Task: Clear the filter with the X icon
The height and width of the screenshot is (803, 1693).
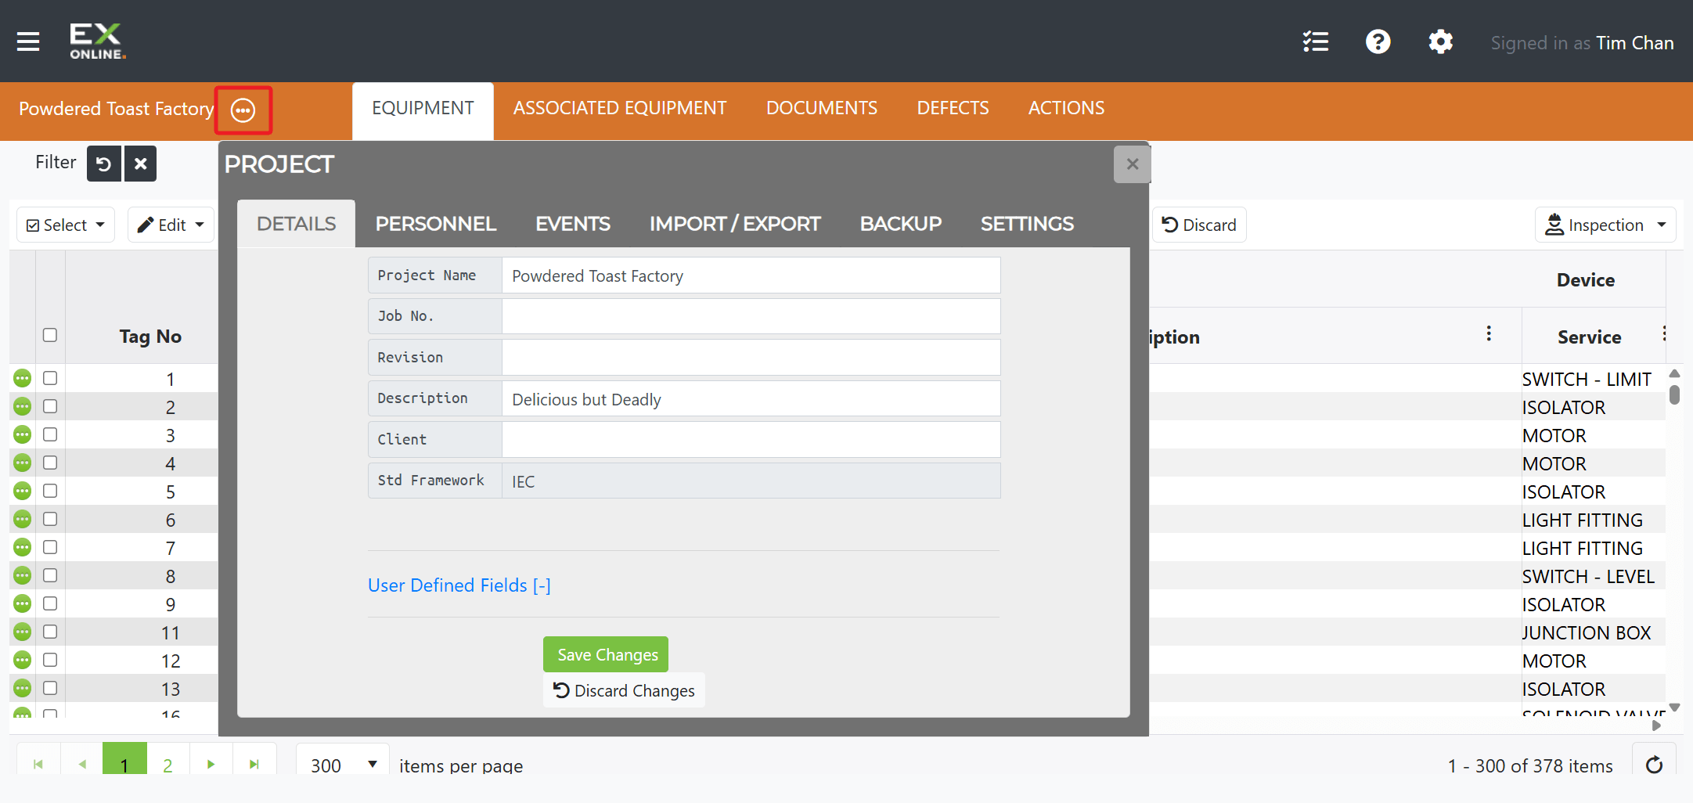Action: 141,164
